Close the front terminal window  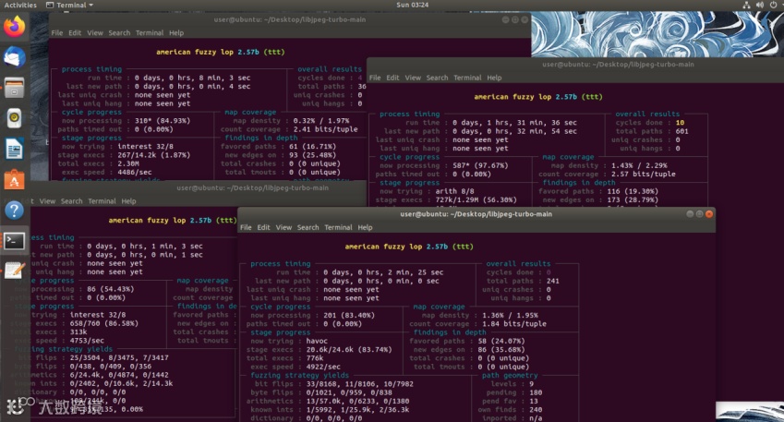[709, 214]
